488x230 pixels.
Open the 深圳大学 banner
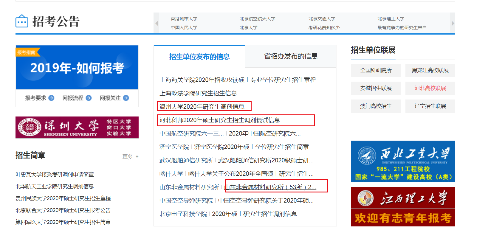click(x=77, y=128)
